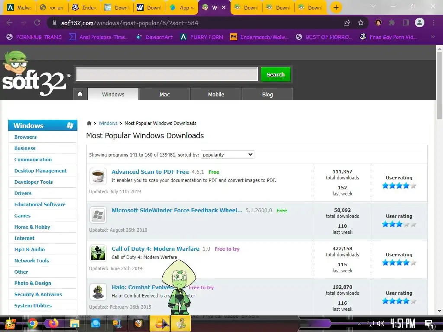
Task: Open the Windows breadcrumb link
Action: point(108,123)
